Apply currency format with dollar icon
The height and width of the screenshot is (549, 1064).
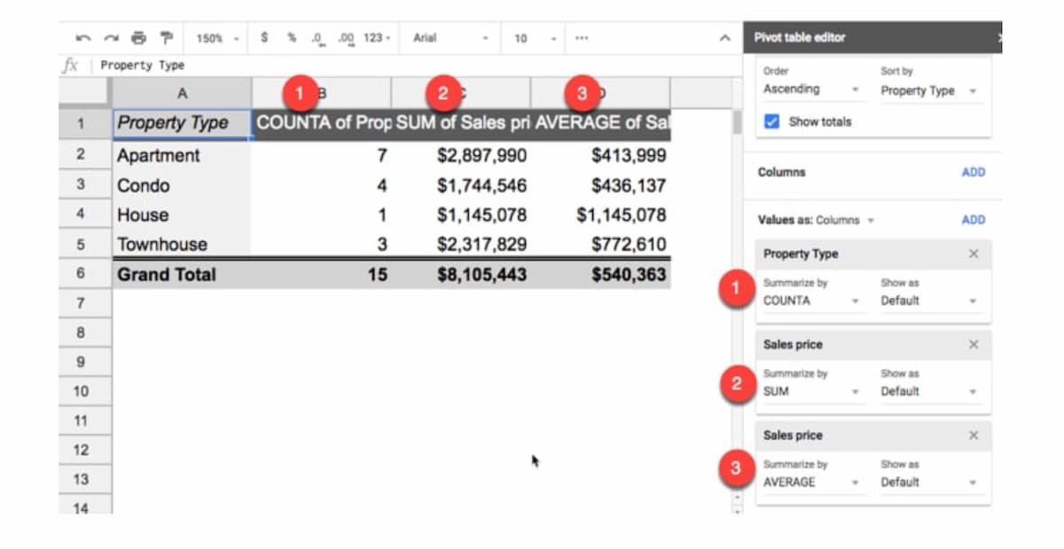click(x=264, y=38)
